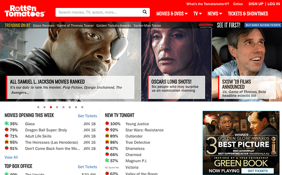Click What's the Tomatometer? link
The width and height of the screenshot is (282, 175).
(208, 4)
